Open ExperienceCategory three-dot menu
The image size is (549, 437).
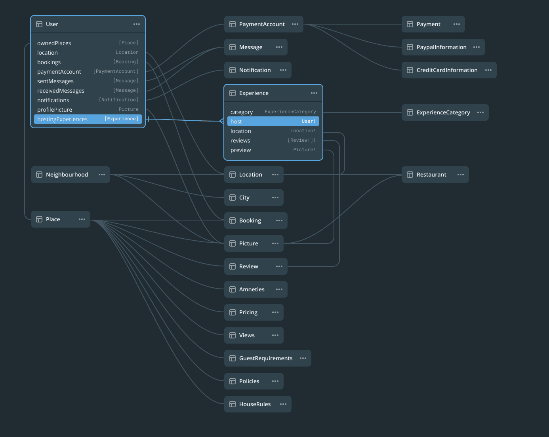pos(480,112)
